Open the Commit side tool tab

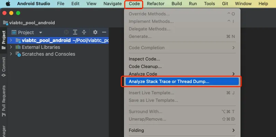(3, 67)
